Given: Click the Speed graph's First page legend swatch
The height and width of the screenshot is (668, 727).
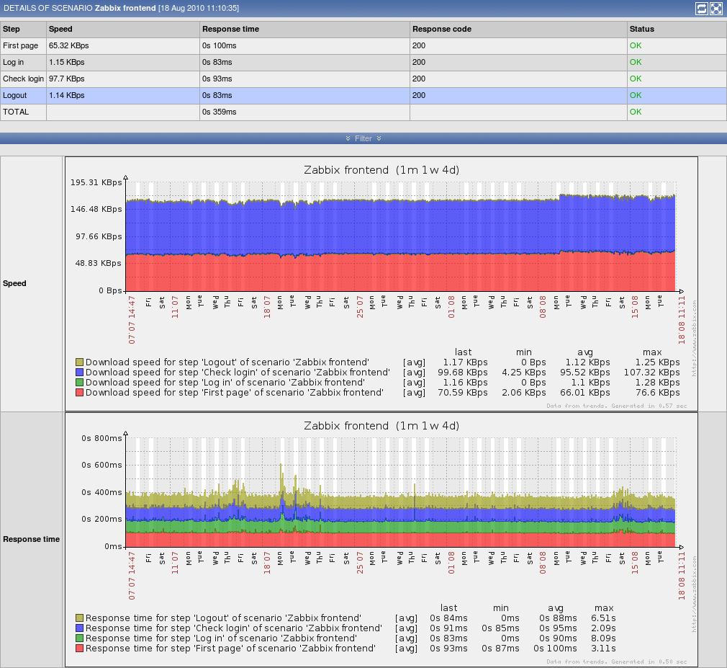Looking at the screenshot, I should click(x=79, y=393).
